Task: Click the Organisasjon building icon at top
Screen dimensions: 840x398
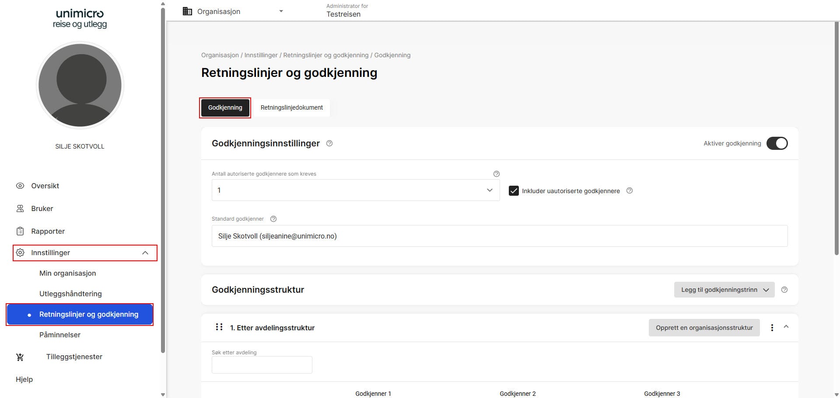Action: coord(187,11)
